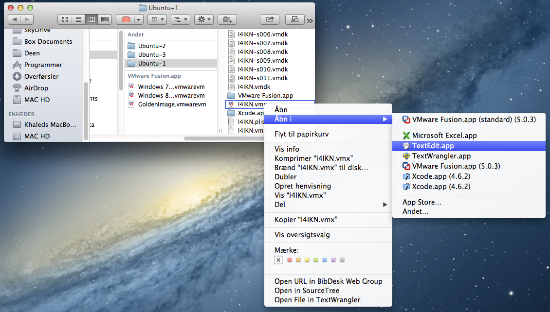This screenshot has height=312, width=550.
Task: Open with TextWrangler.app
Action: (x=469, y=156)
